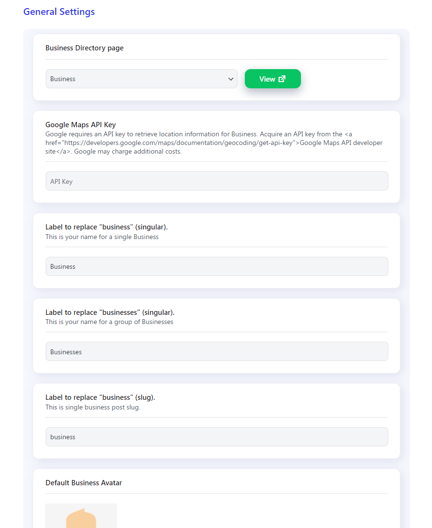This screenshot has width=432, height=528.
Task: Click the singular label field containing Business
Action: (x=217, y=266)
